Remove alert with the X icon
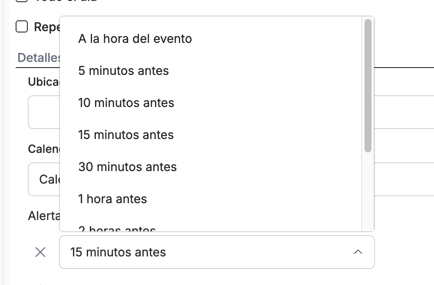 tap(40, 252)
